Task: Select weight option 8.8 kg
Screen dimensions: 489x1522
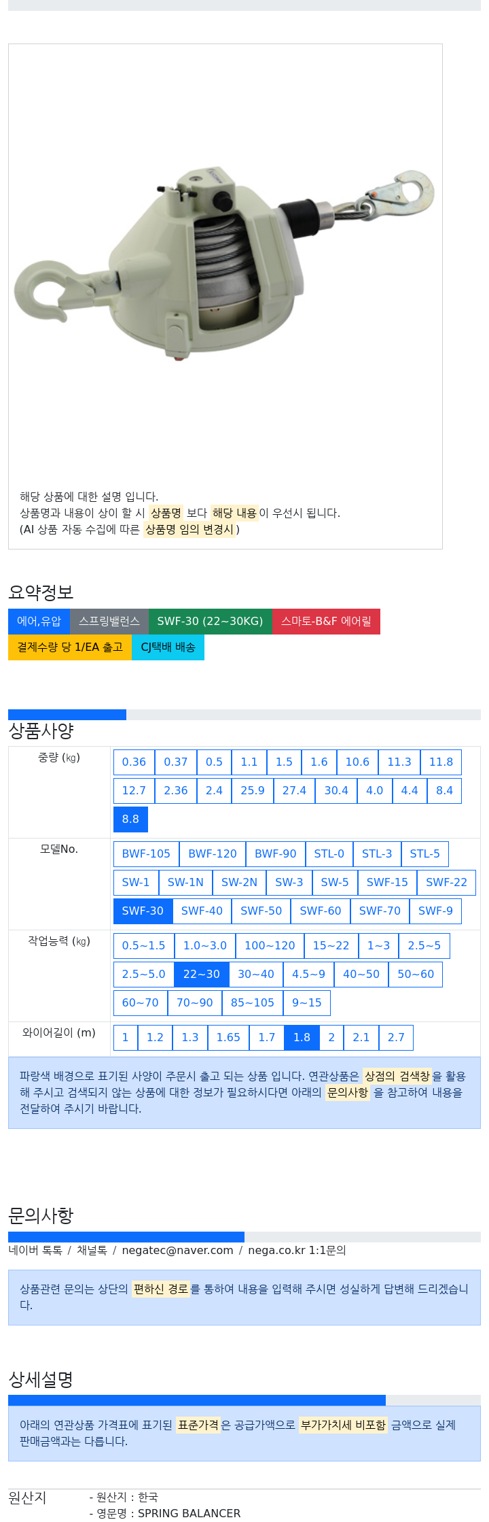Action: tap(130, 819)
